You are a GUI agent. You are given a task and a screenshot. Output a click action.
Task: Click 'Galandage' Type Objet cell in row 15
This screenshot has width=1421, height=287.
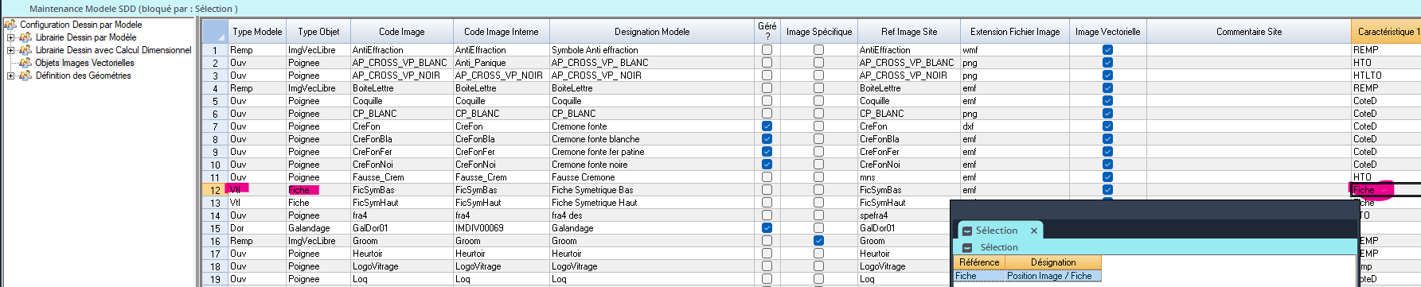pyautogui.click(x=318, y=228)
